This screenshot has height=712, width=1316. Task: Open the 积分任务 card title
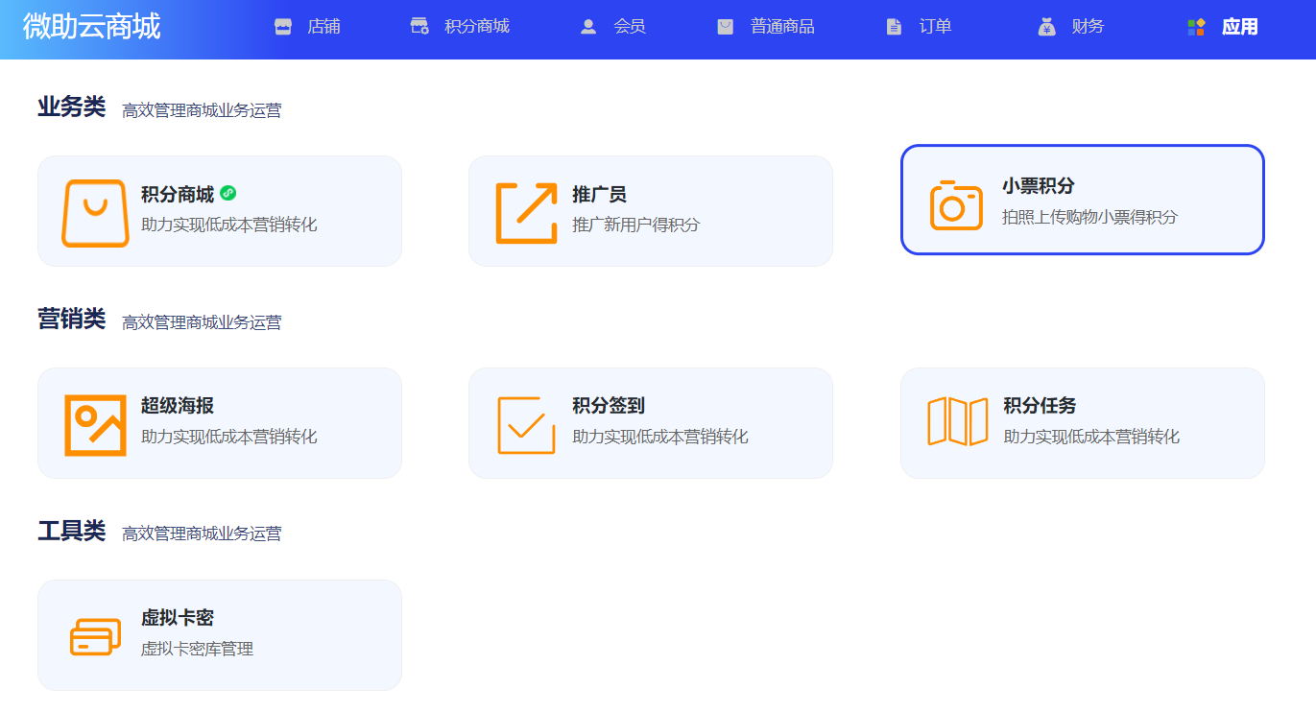(x=1040, y=406)
